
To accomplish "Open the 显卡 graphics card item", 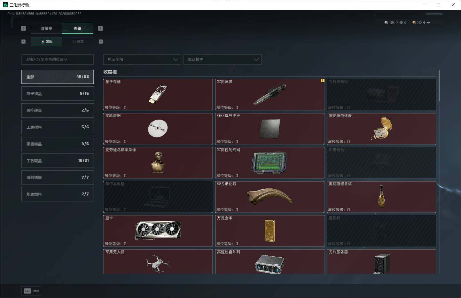I will point(158,231).
